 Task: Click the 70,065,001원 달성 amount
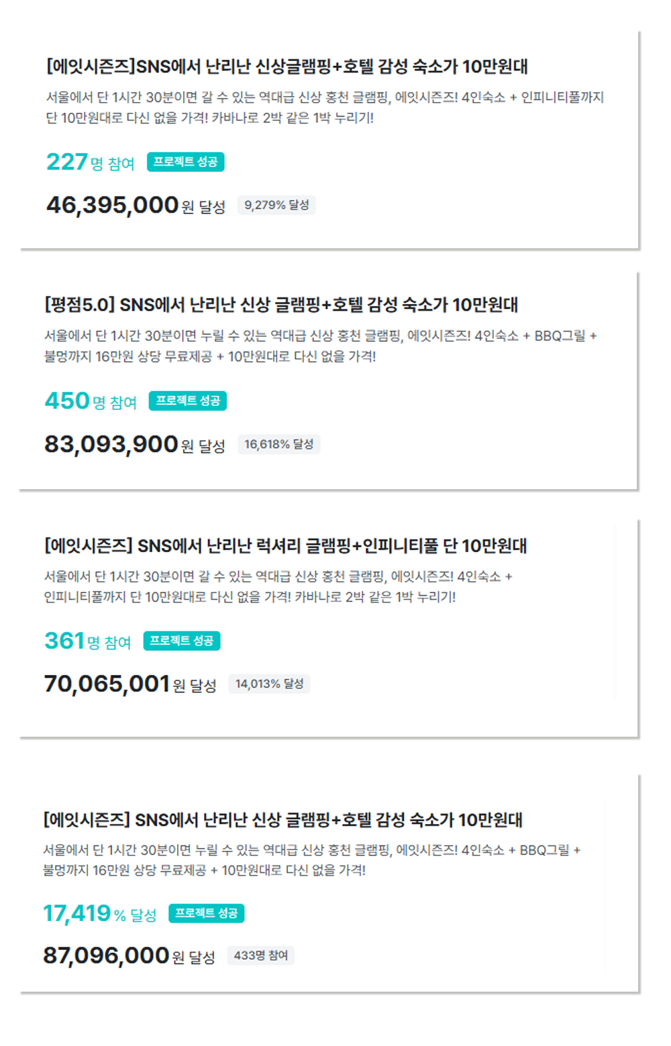pyautogui.click(x=130, y=684)
